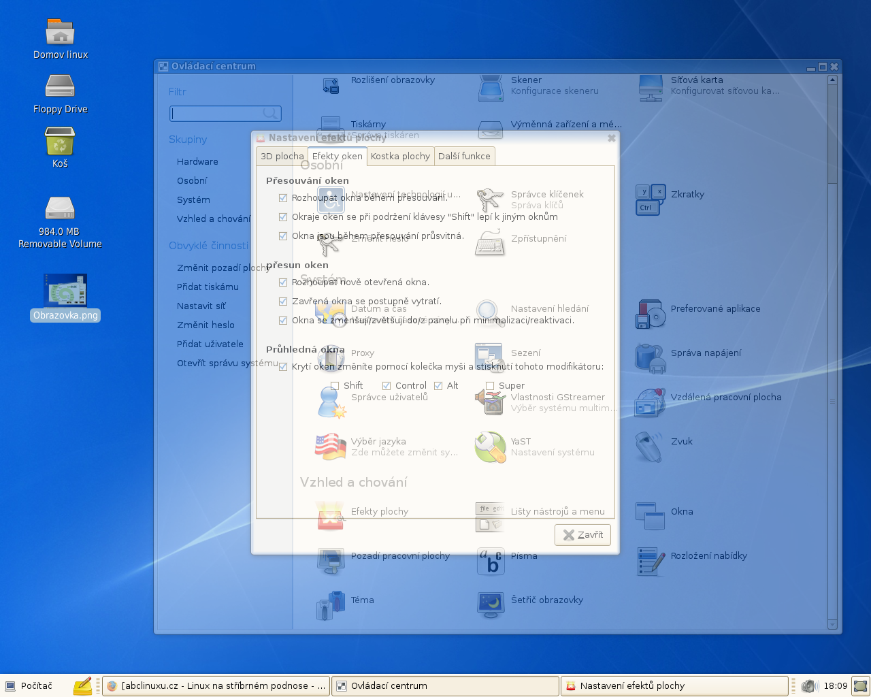
Task: Open Preferované aplikace icon
Action: click(651, 314)
